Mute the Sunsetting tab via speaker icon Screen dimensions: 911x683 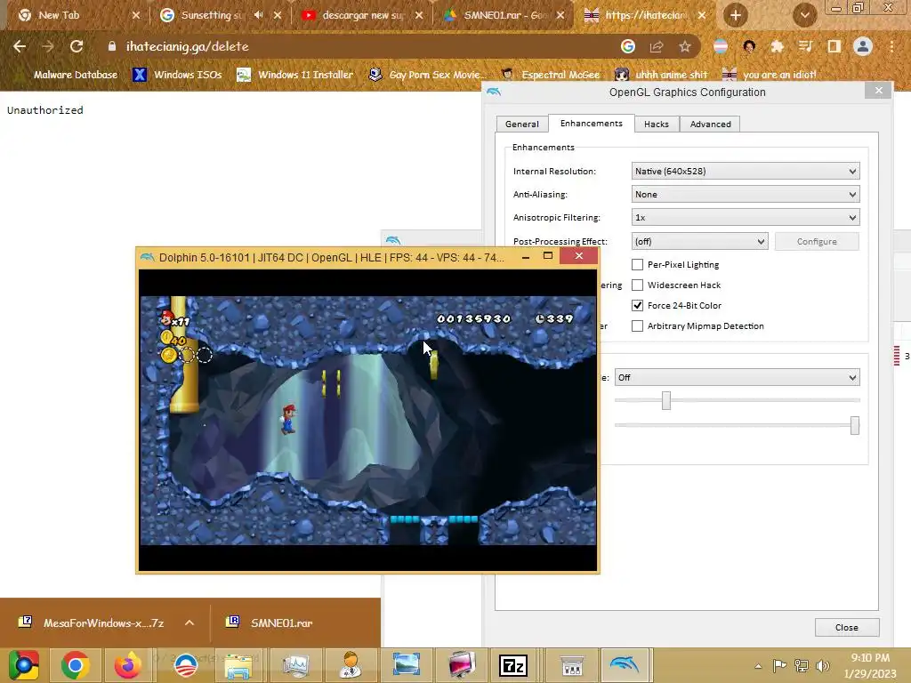pyautogui.click(x=259, y=15)
